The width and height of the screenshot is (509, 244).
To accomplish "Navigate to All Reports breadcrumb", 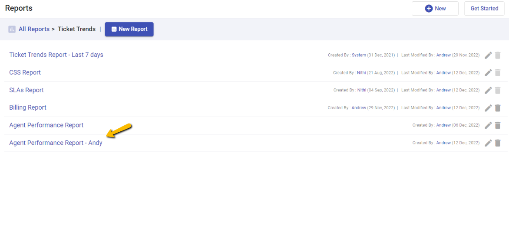I will click(x=34, y=29).
